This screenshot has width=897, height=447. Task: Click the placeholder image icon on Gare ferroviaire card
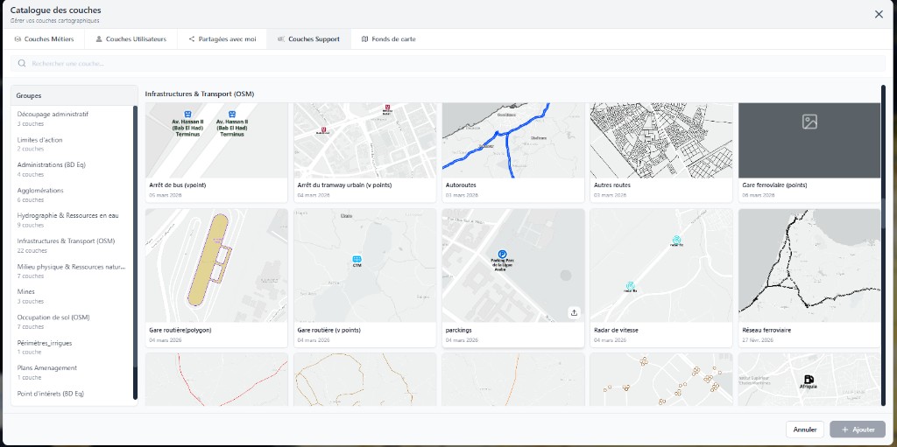coord(809,122)
